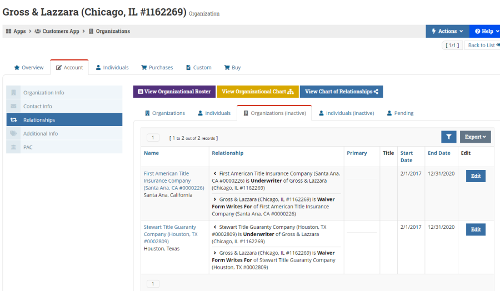Edit the Stewart Title Guaranty relationship

(x=476, y=229)
